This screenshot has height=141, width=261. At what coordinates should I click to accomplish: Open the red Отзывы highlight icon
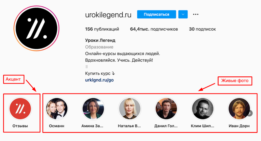point(20,109)
